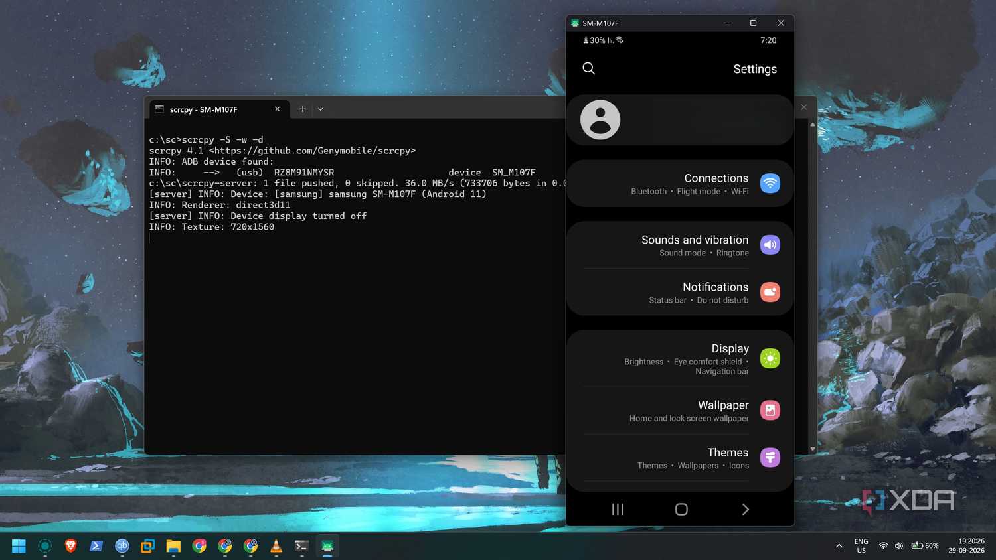This screenshot has height=560, width=996.
Task: Add a new tab in the terminal
Action: 302,109
